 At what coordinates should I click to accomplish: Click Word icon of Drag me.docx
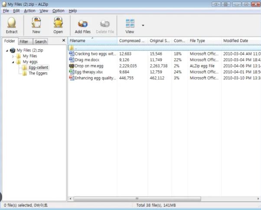point(72,59)
